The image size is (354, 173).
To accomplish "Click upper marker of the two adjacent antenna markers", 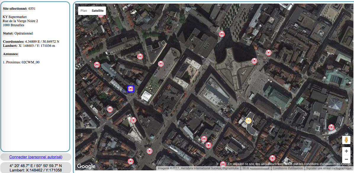I will (204, 139).
